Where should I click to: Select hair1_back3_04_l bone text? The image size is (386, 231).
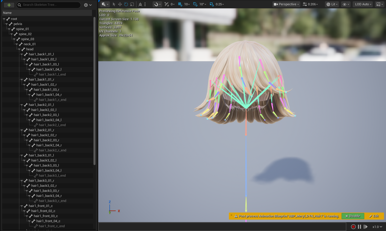click(x=49, y=171)
